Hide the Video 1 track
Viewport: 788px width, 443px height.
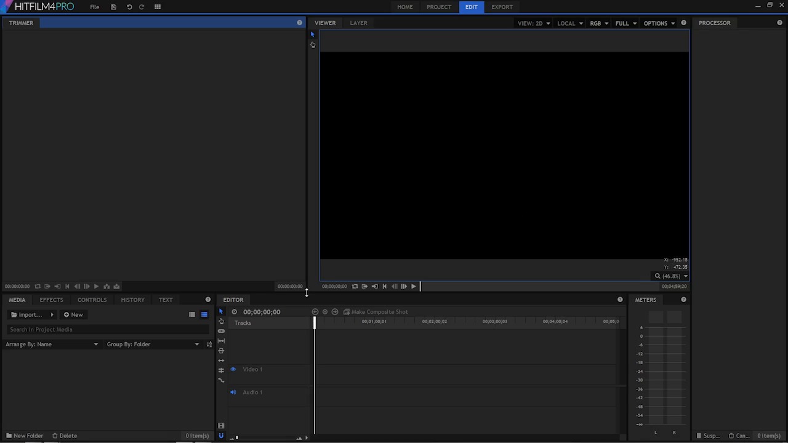(x=233, y=369)
